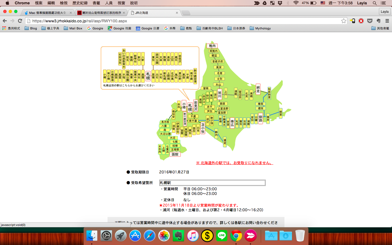Switch to the 關於旭山動物園號訂票的程序 tab
Screen dimensions: 392x245
coord(101,13)
